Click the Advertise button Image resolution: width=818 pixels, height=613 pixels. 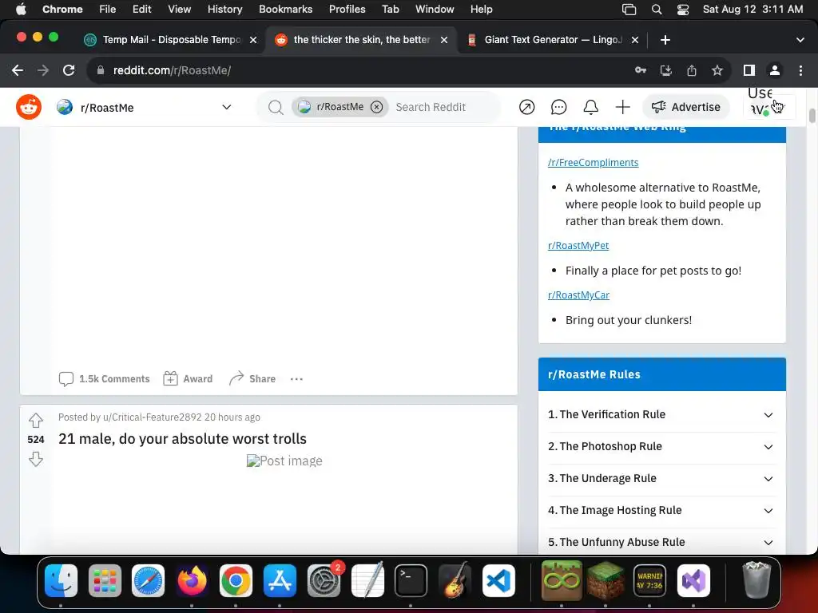[686, 108]
